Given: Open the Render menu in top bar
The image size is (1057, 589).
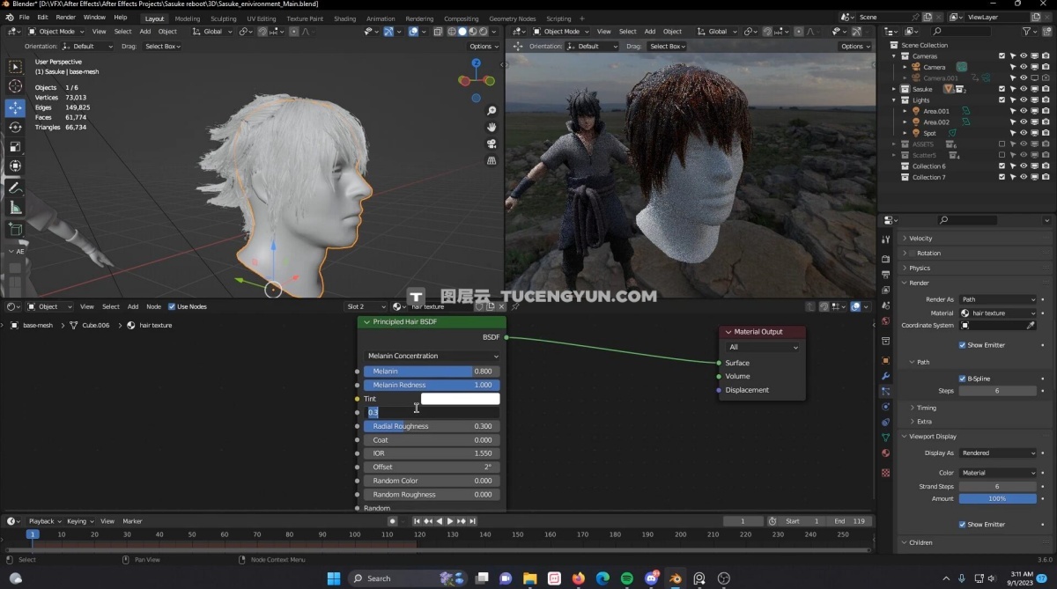Looking at the screenshot, I should point(66,17).
